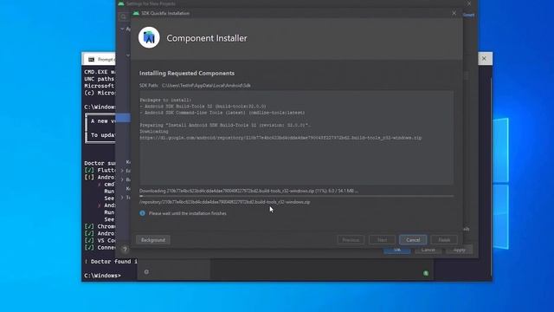The image size is (554, 312).
Task: Click the Command Prompt title bar icon
Action: tap(91, 60)
